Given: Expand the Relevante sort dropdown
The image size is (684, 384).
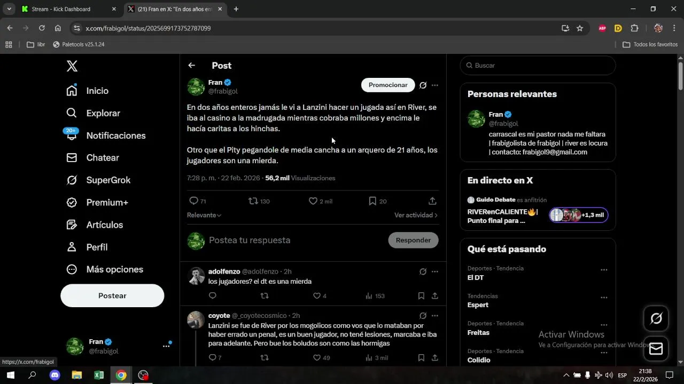Looking at the screenshot, I should coord(204,215).
